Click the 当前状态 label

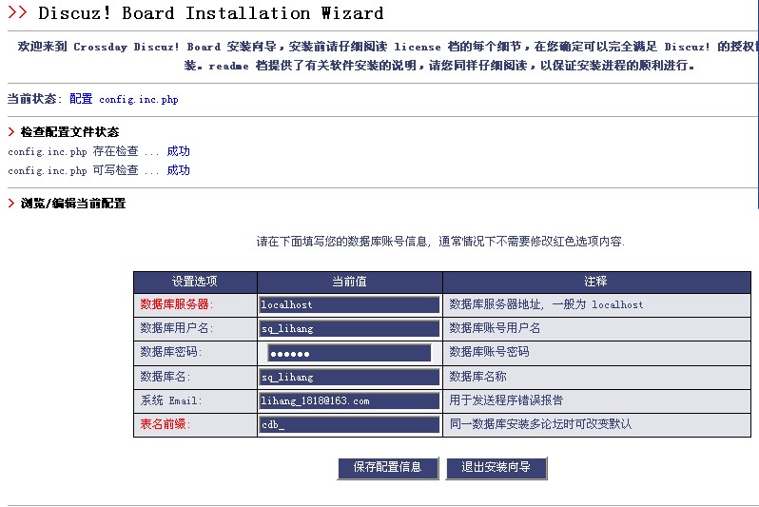coord(34,99)
